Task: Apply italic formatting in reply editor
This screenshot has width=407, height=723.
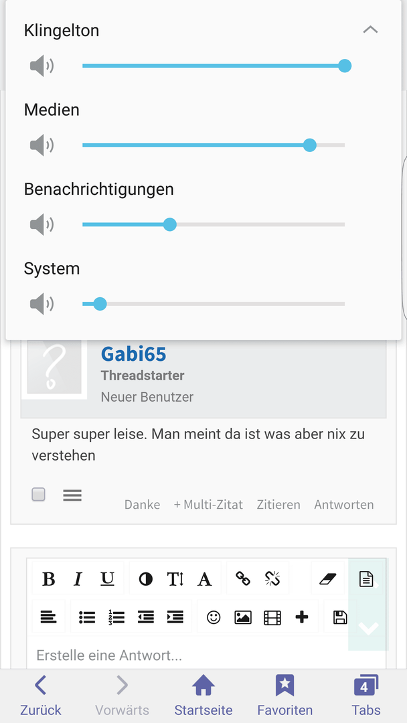Action: pos(78,578)
